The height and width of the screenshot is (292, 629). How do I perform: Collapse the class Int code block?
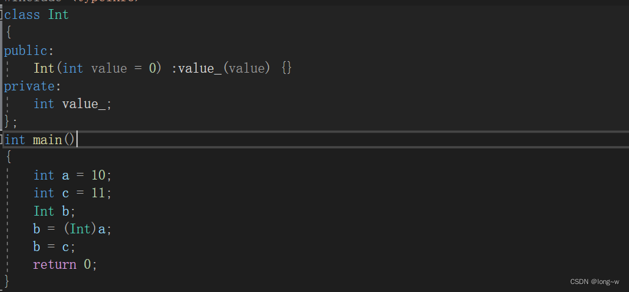coord(2,15)
